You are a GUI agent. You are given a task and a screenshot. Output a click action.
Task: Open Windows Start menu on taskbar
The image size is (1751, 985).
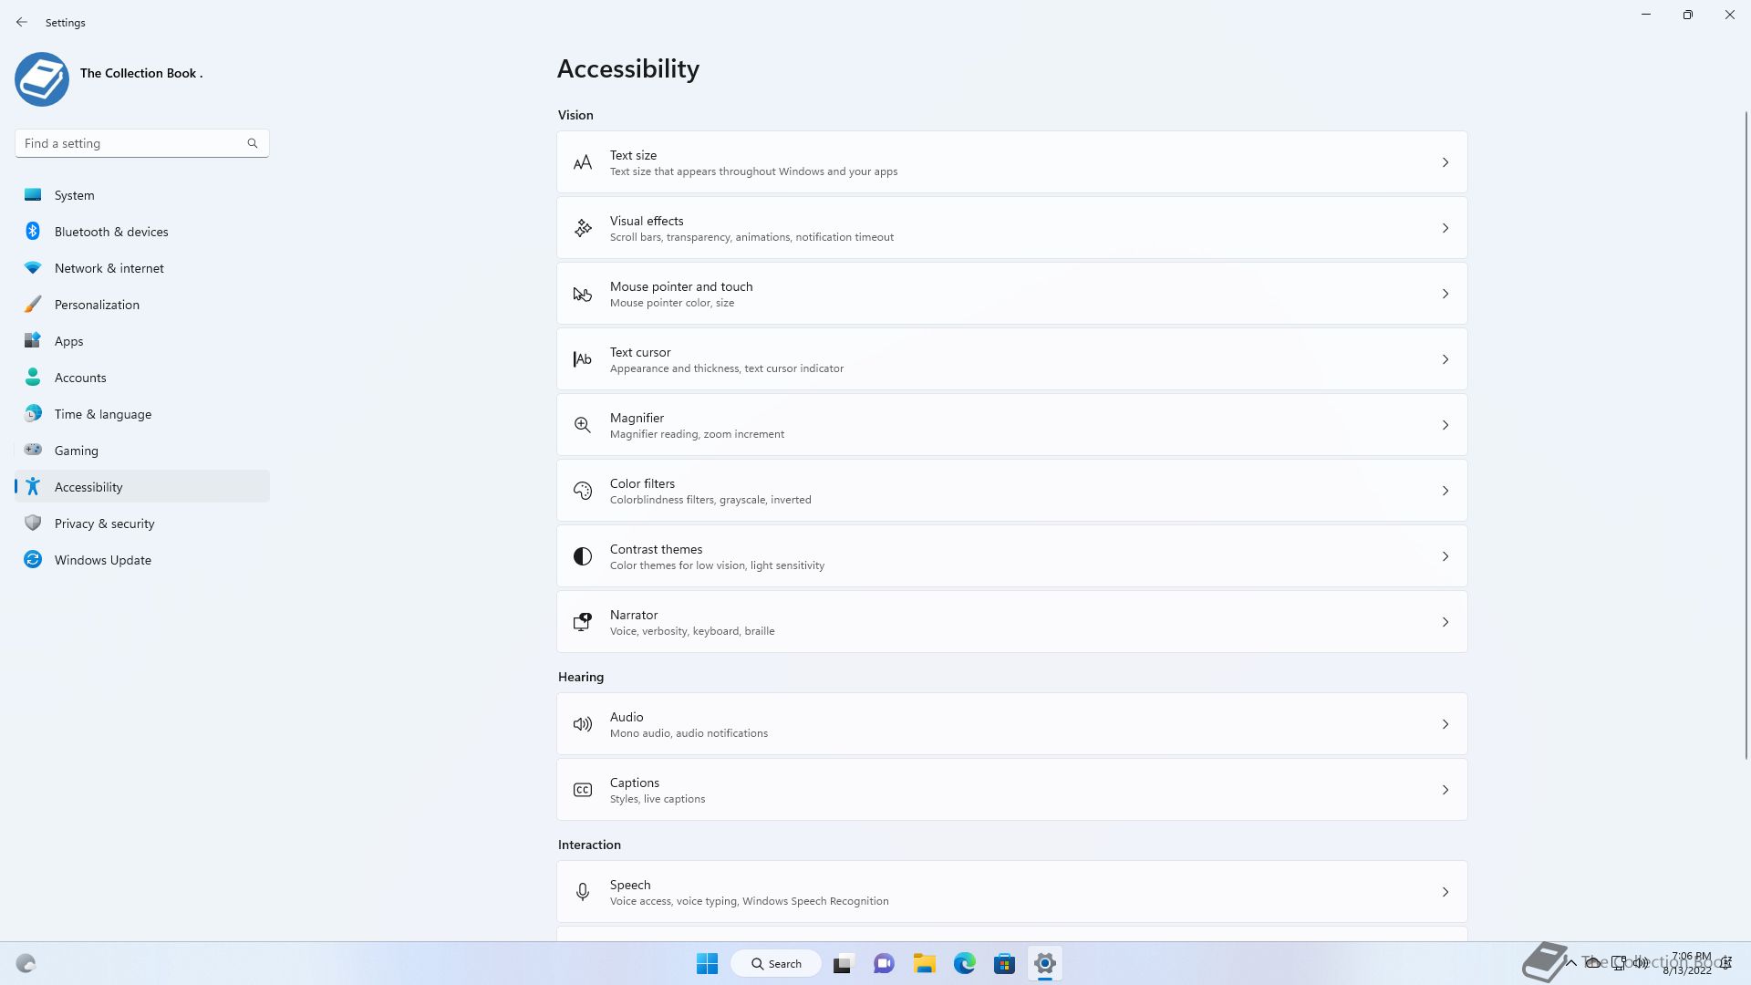(x=707, y=963)
